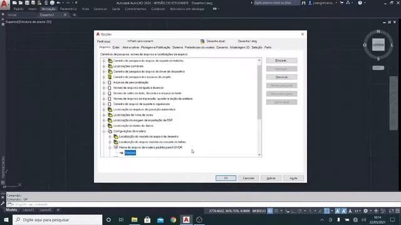Click the Task View icon in taskbar
The image size is (401, 225).
point(121,219)
